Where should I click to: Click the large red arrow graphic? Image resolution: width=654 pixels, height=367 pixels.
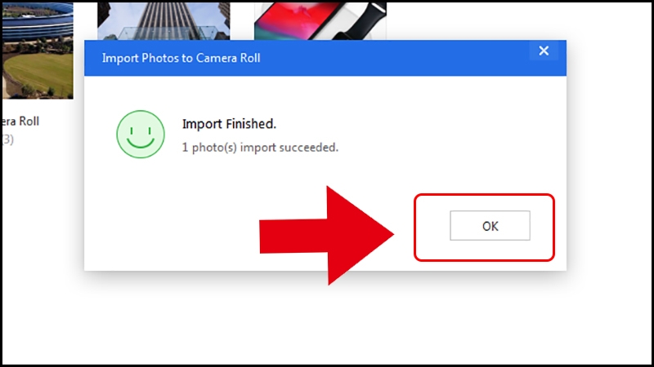[326, 236]
